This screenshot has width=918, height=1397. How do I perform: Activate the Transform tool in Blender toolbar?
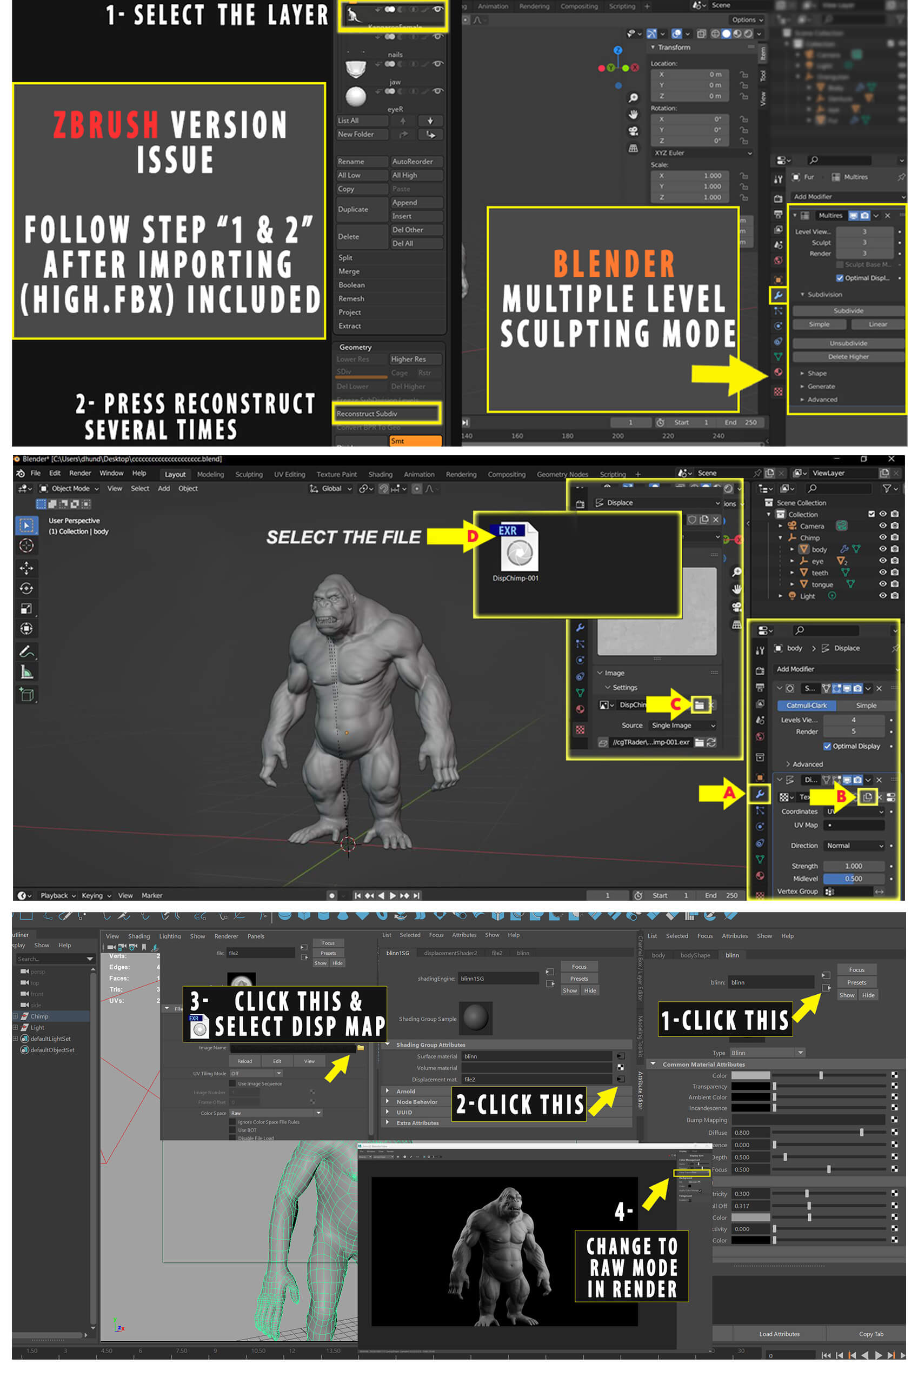26,629
